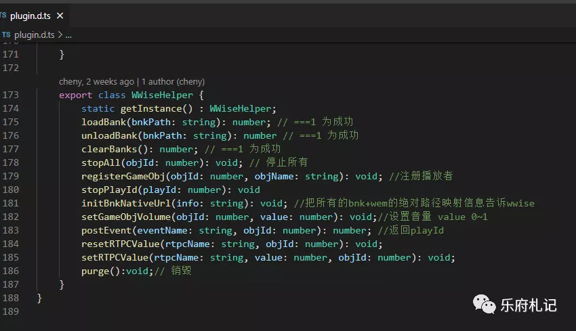Click the static keyword on line 174

[x=98, y=108]
